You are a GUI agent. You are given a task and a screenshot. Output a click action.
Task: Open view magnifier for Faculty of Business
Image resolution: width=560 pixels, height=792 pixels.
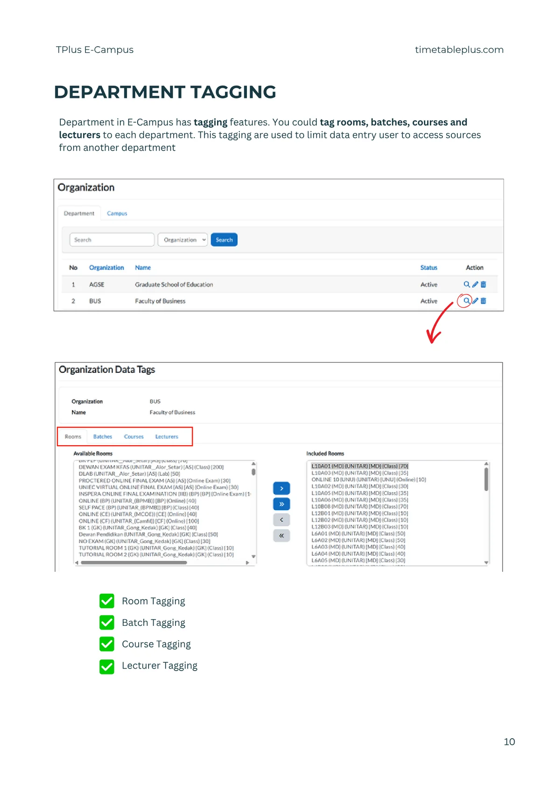(x=466, y=301)
